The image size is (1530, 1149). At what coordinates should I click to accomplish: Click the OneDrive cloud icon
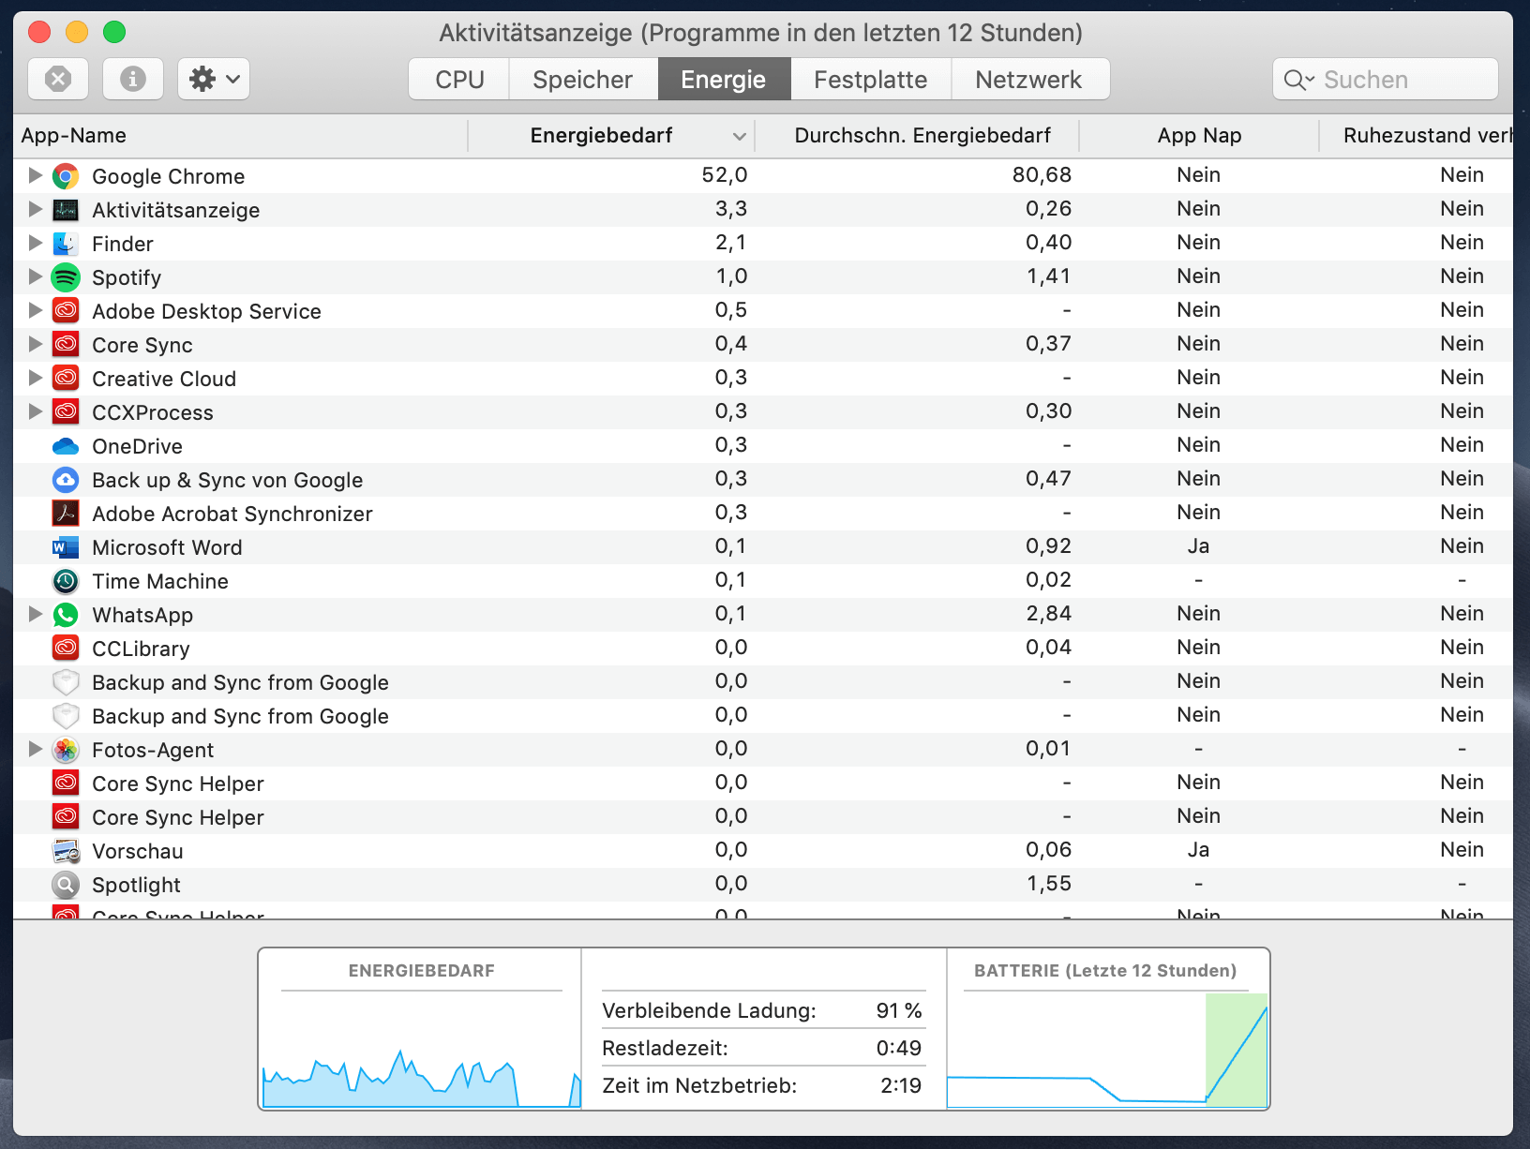[x=66, y=446]
